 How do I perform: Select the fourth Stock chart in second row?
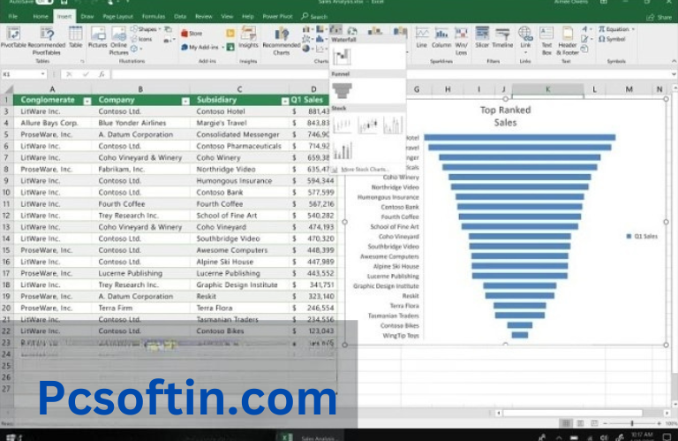point(342,150)
